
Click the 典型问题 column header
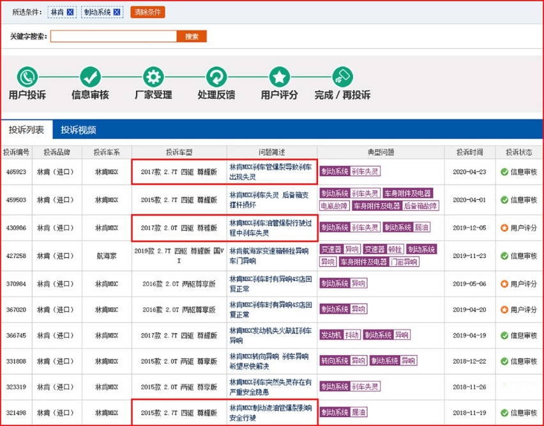381,152
